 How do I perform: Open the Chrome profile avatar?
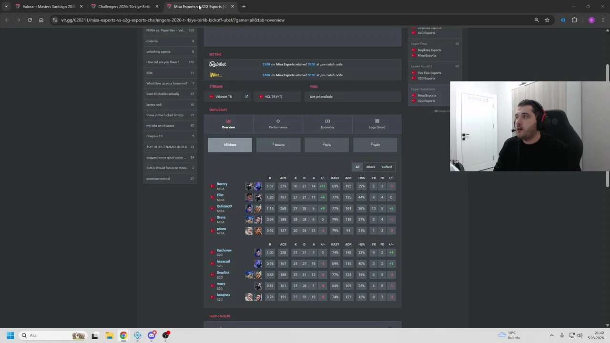tap(591, 20)
